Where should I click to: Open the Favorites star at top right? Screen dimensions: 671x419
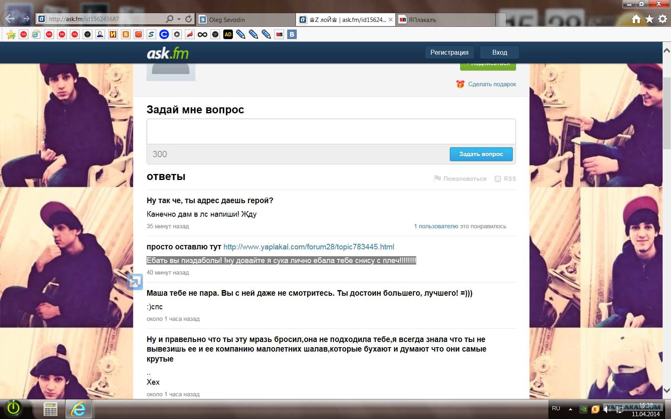(650, 19)
